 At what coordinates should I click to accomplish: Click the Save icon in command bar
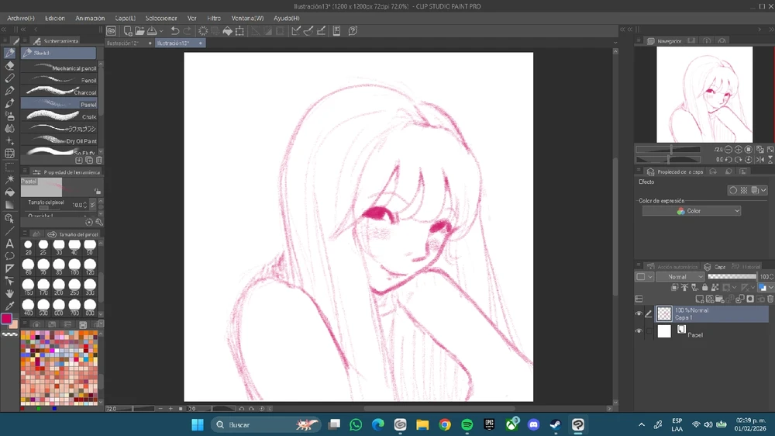pos(152,31)
